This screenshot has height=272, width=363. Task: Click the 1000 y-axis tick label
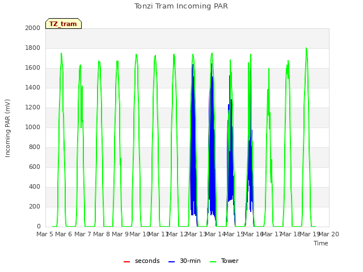pyautogui.click(x=33, y=127)
